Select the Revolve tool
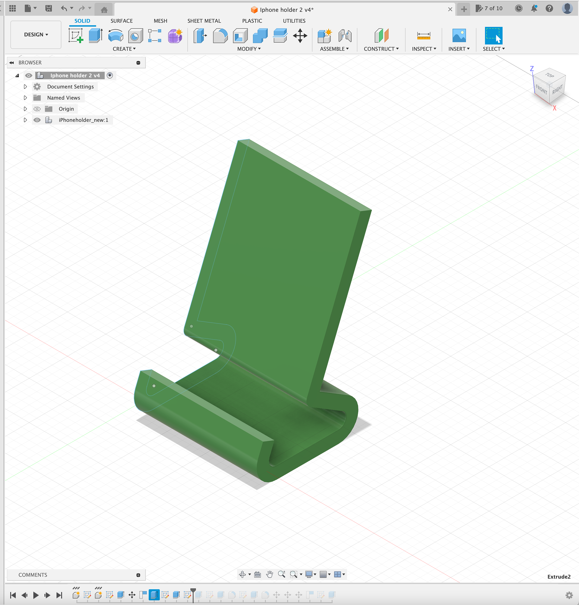 coord(116,36)
